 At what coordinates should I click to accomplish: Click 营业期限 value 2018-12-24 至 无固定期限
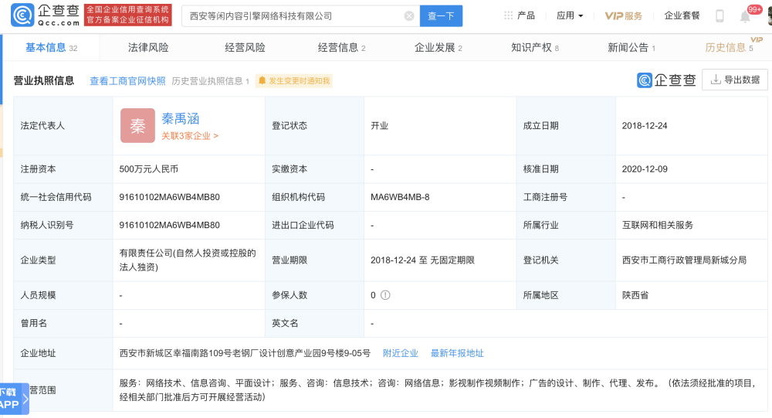click(422, 260)
